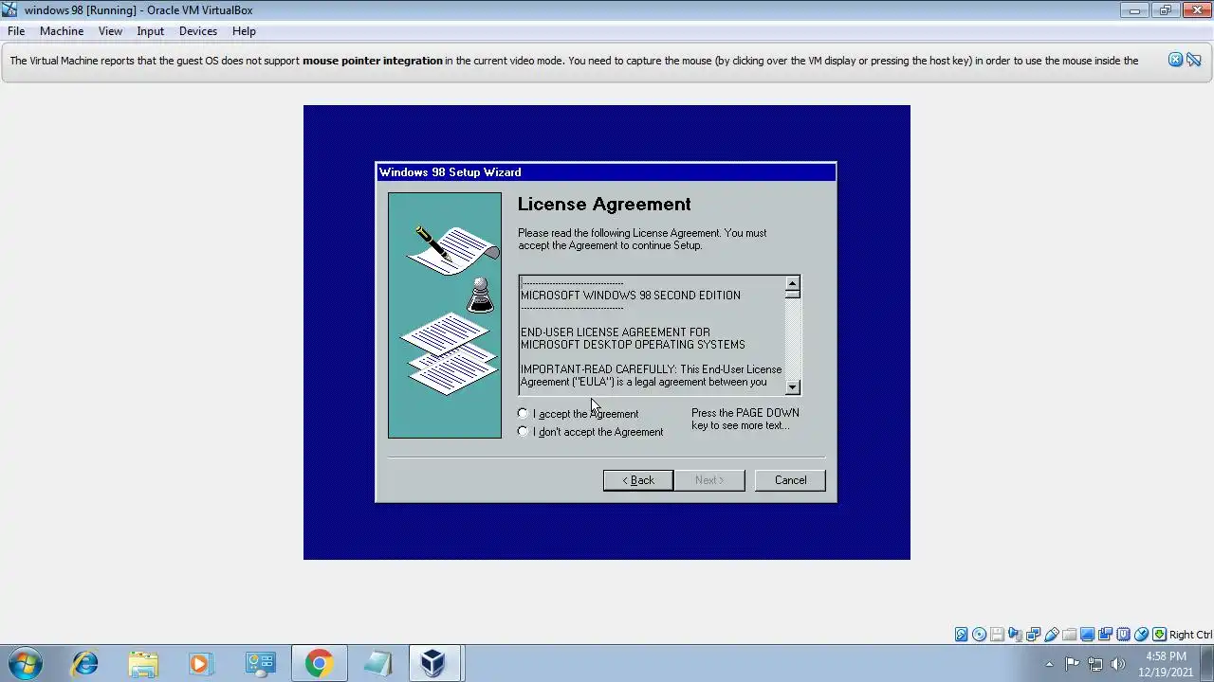Click the taskbar clock and date

click(x=1166, y=664)
